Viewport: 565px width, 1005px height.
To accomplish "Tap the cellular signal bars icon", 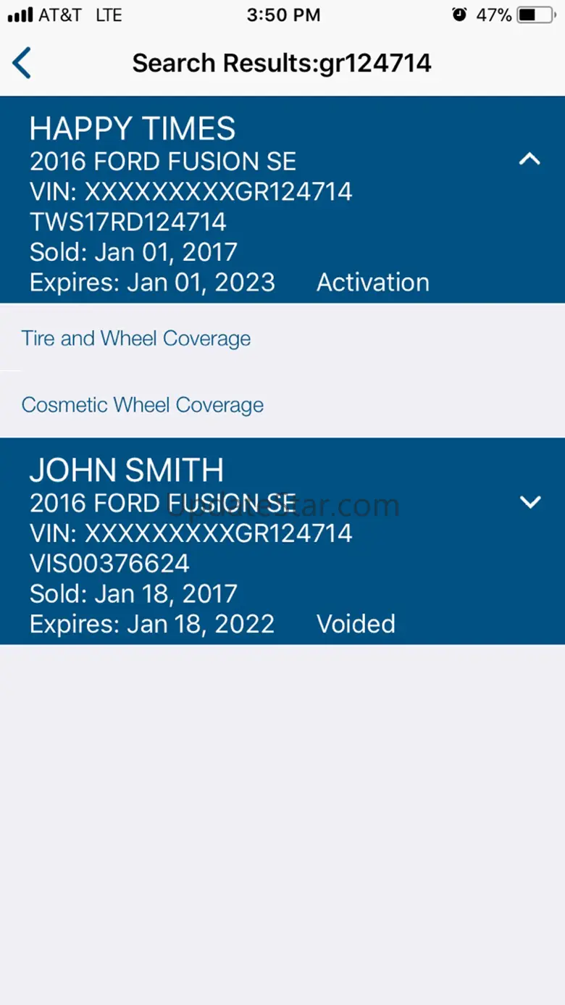I will point(20,15).
